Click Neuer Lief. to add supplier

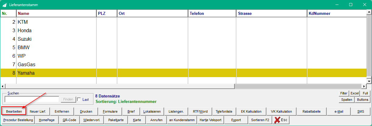pos(38,111)
